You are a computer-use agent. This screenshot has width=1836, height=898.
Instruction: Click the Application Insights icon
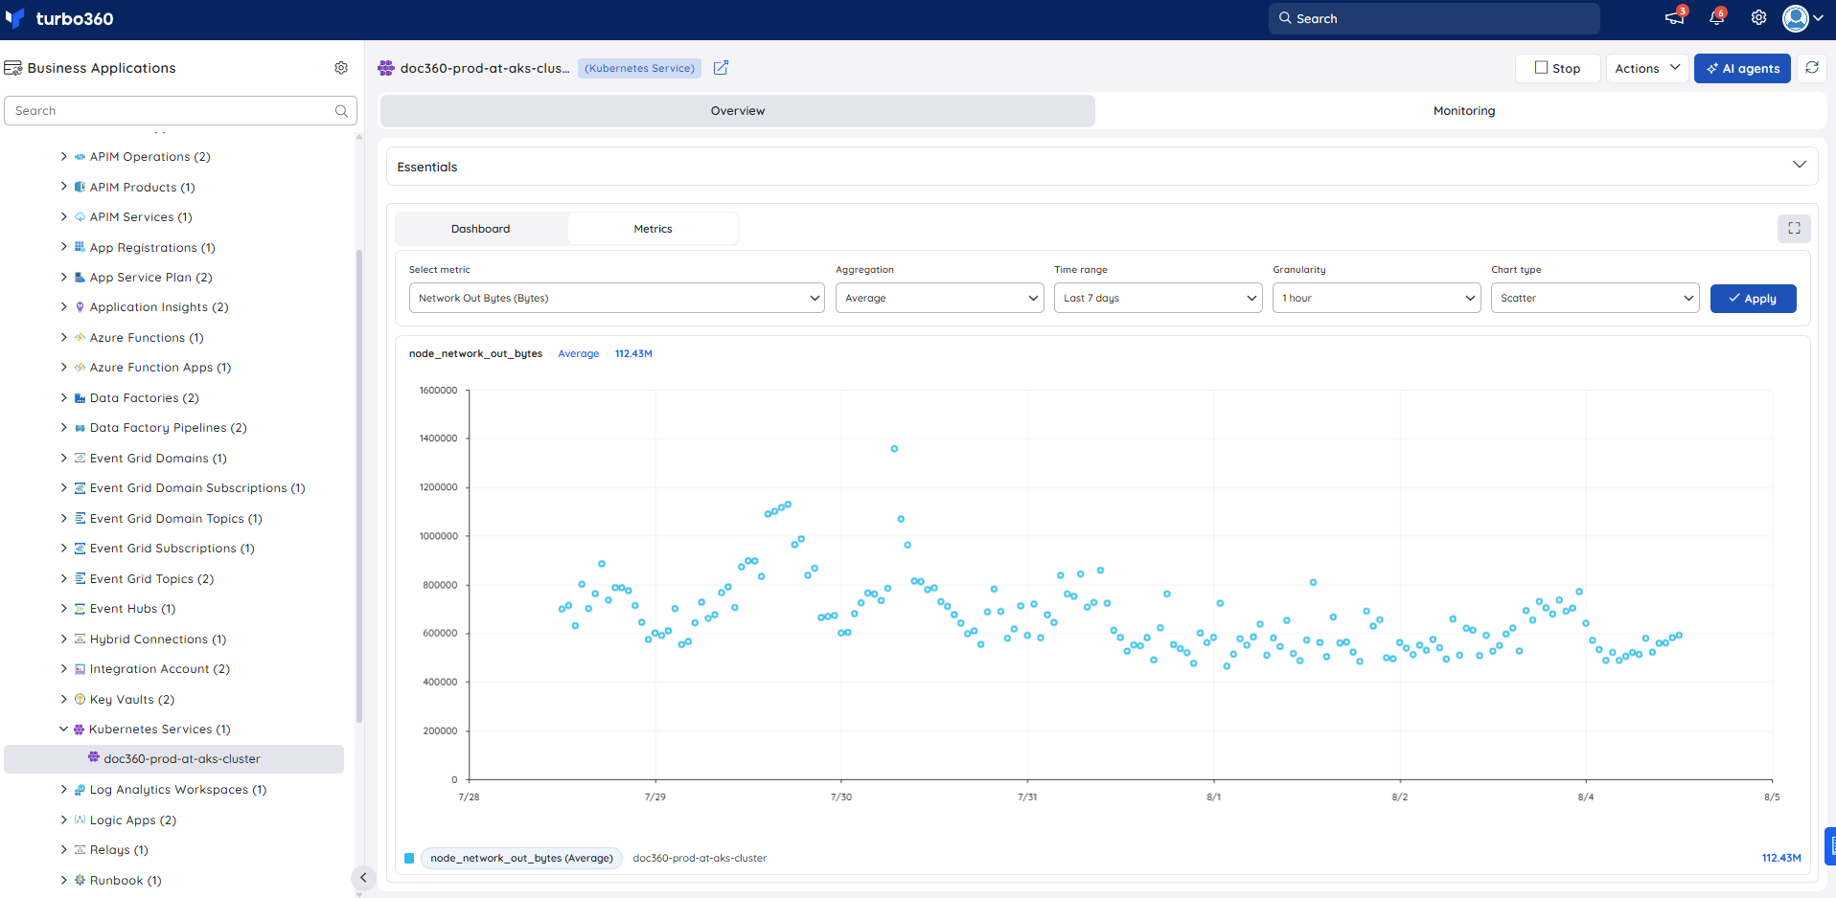coord(80,307)
